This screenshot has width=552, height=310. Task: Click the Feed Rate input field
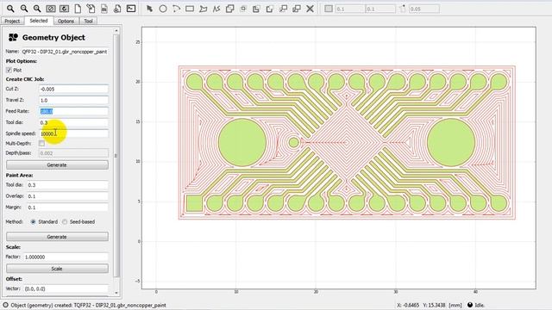73,111
